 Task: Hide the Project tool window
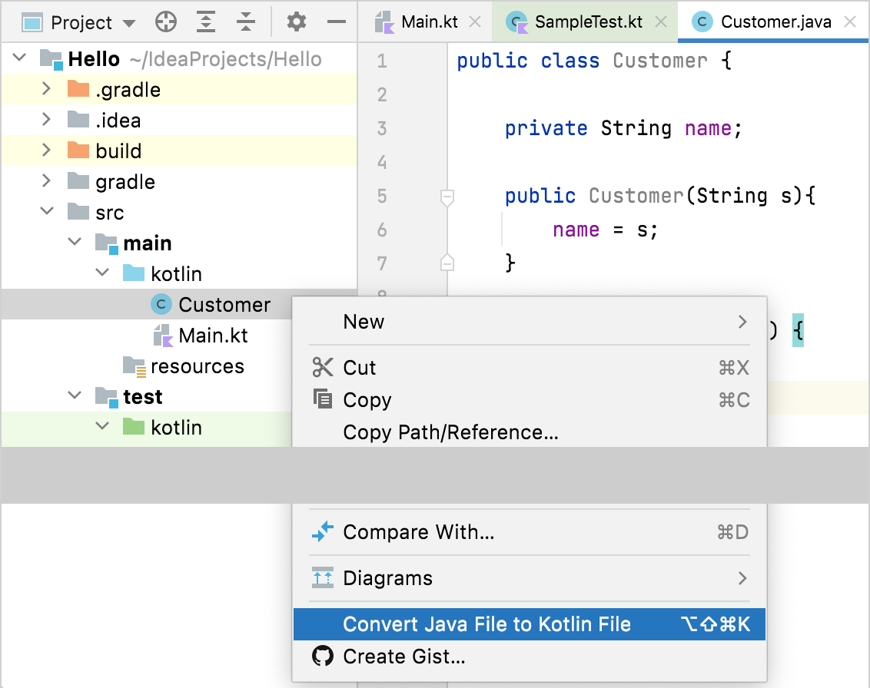point(336,22)
